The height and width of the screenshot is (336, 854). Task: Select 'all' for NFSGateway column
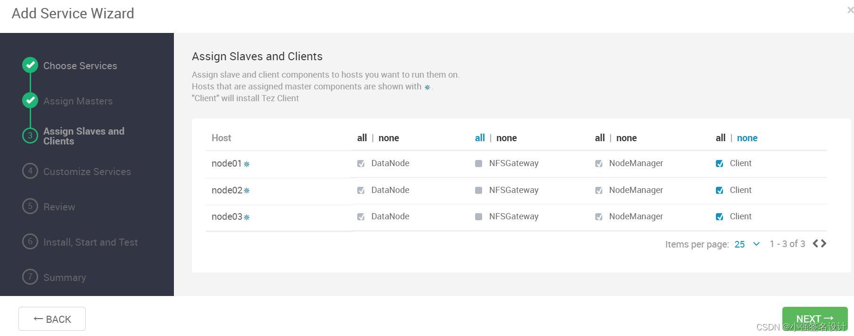(480, 138)
